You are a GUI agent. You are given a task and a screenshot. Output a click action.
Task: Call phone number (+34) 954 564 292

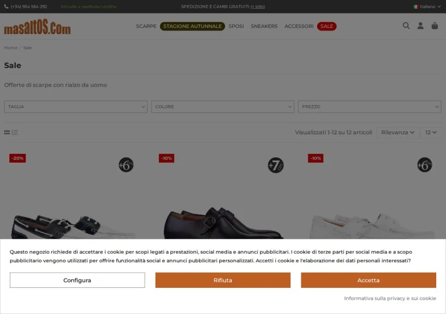[x=29, y=7]
